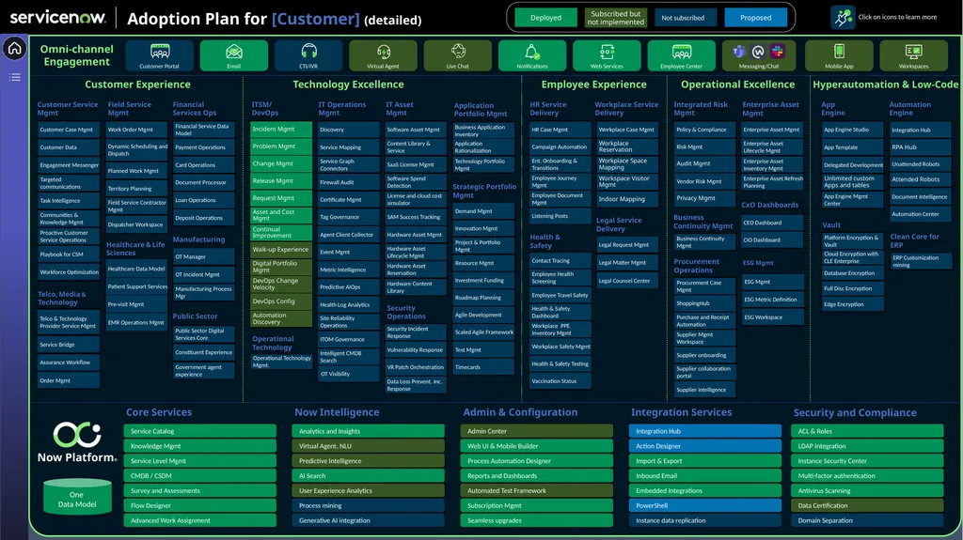This screenshot has width=963, height=540.
Task: Click the Operational Excellence heading
Action: pos(737,85)
